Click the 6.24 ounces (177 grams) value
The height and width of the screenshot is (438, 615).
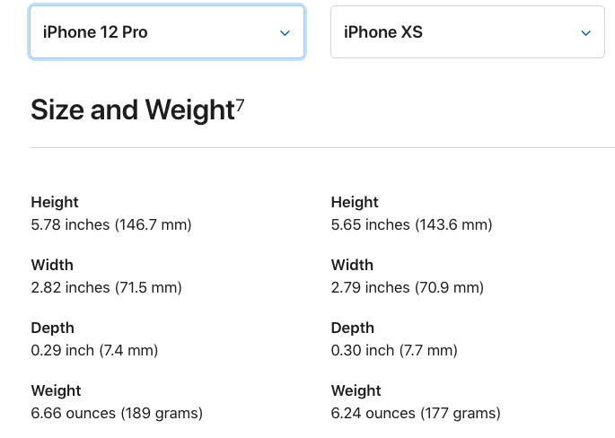pos(416,413)
